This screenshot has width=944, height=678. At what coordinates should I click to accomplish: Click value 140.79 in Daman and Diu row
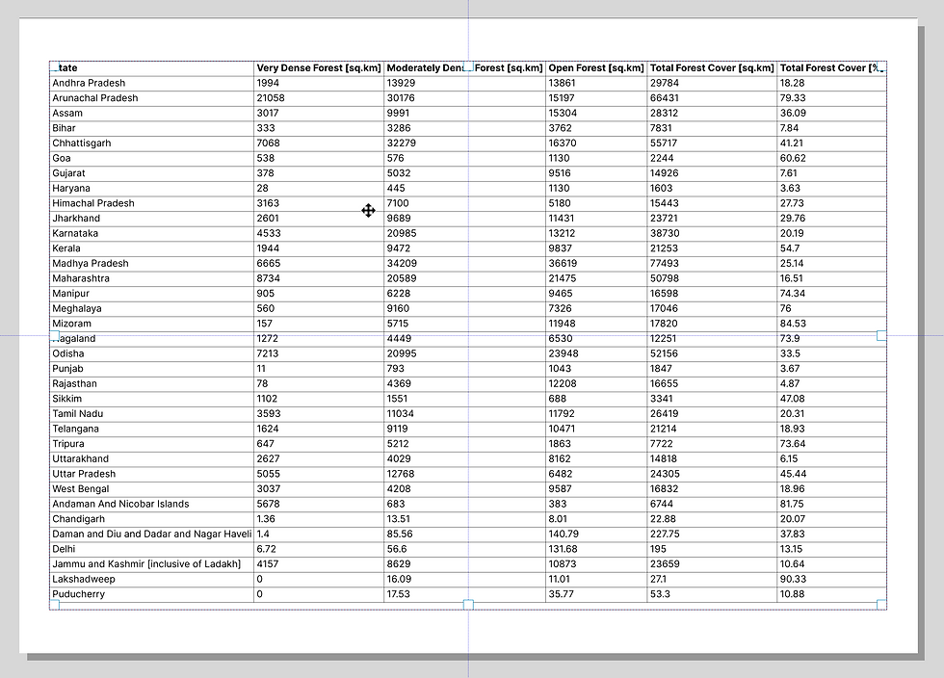point(564,535)
